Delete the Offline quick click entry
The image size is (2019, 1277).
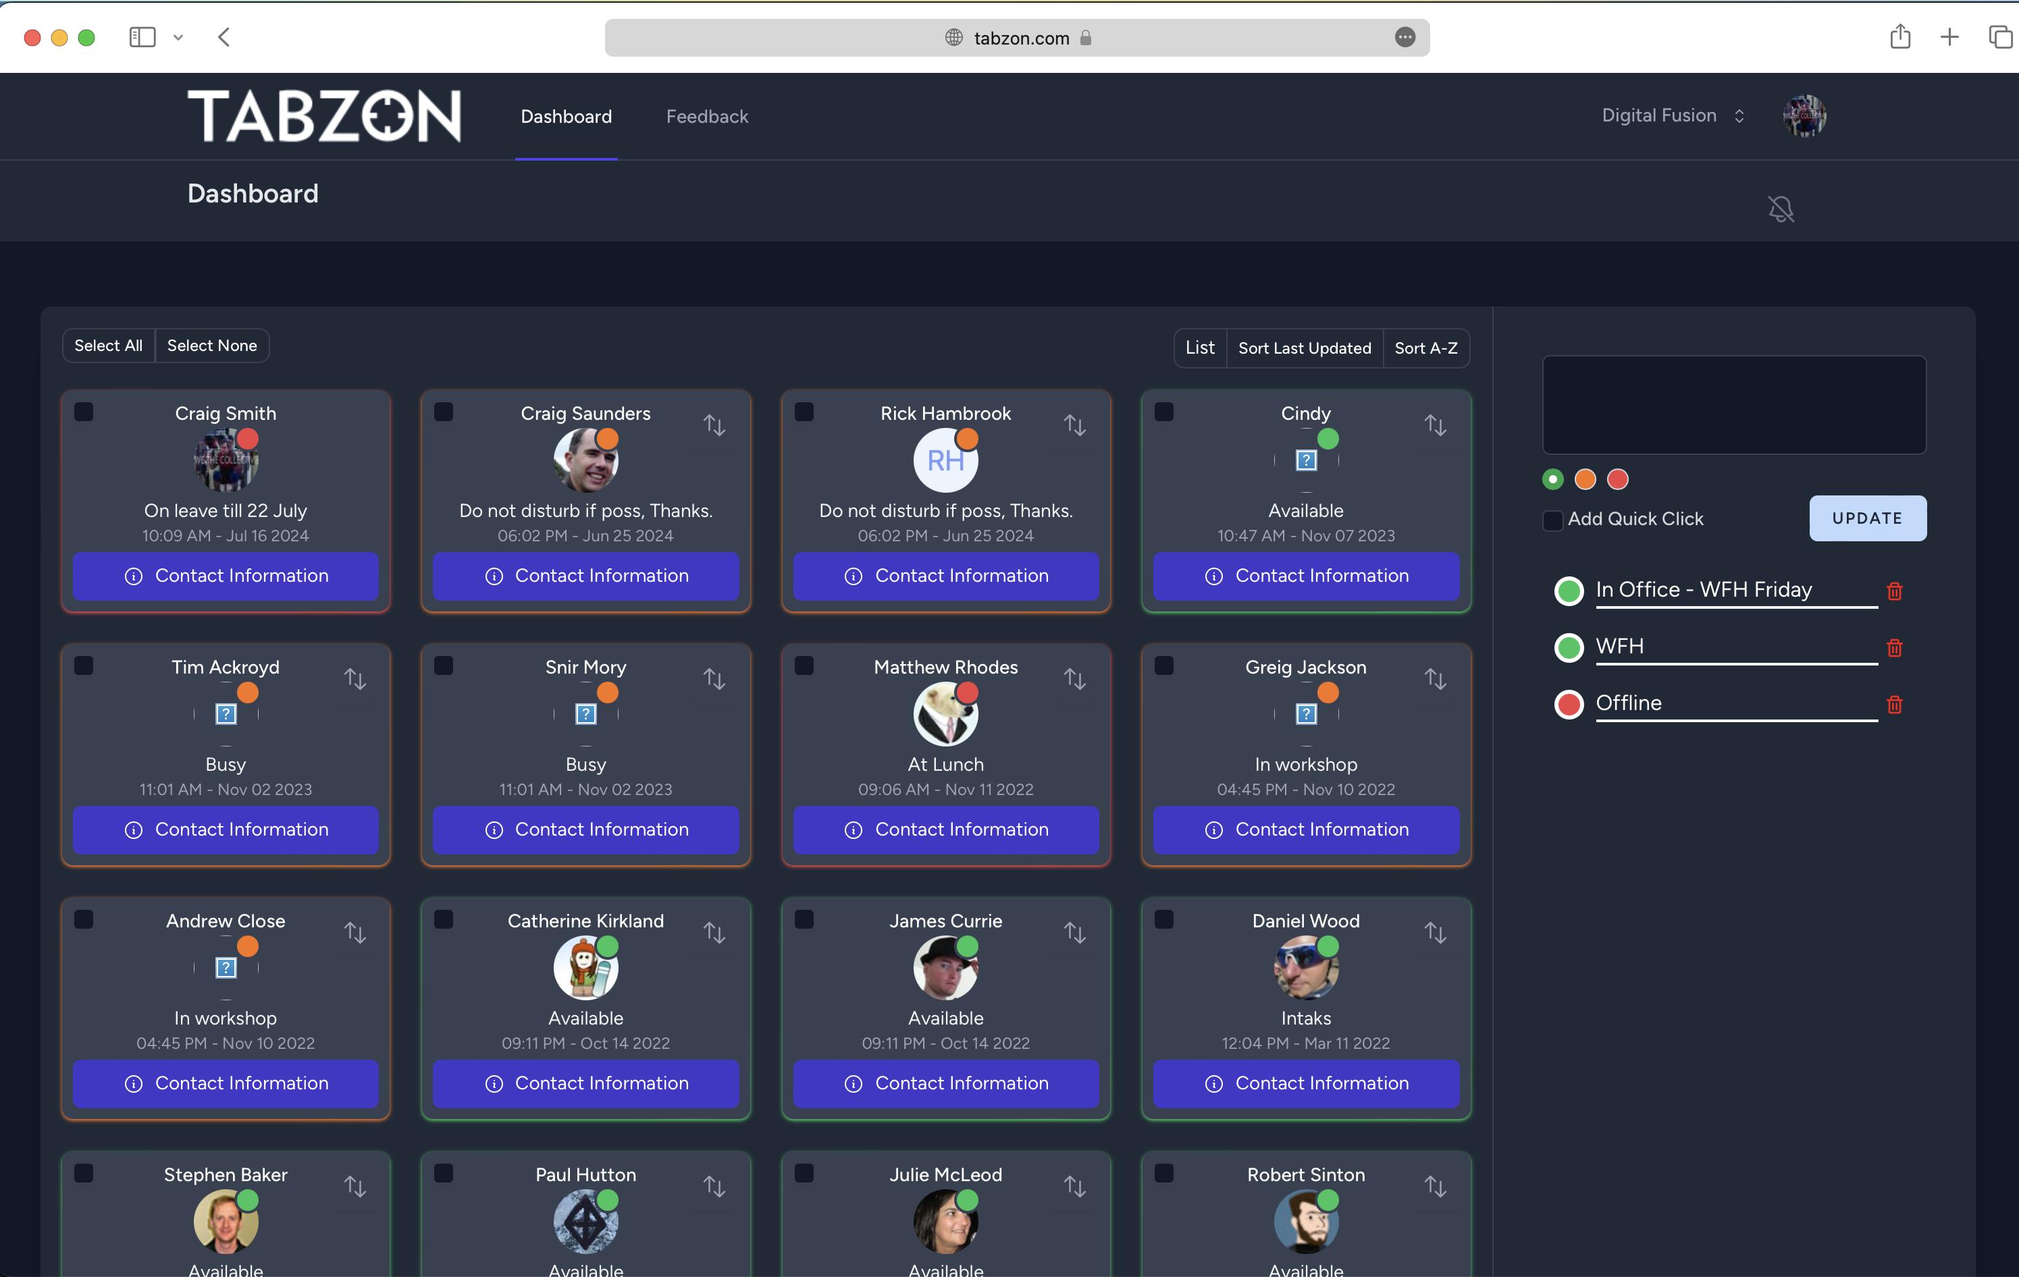point(1894,705)
